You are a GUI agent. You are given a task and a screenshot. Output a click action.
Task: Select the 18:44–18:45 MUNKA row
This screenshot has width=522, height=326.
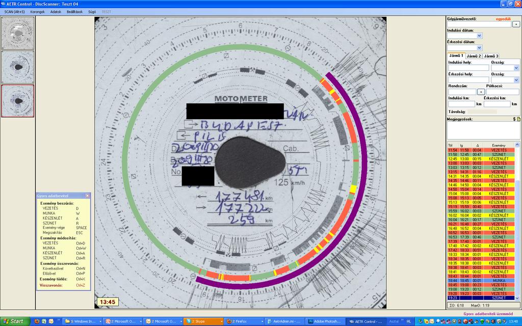tap(481, 281)
